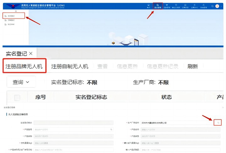
Task: Click 注册自制无人机 button
Action: 70,66
